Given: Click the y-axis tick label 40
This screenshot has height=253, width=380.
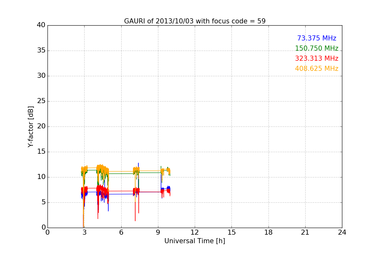Looking at the screenshot, I should click(x=41, y=25).
